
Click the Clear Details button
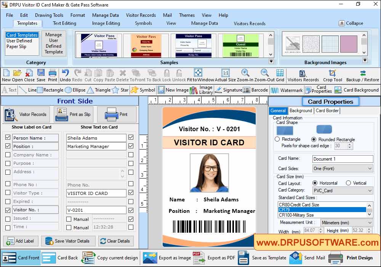pos(115,241)
